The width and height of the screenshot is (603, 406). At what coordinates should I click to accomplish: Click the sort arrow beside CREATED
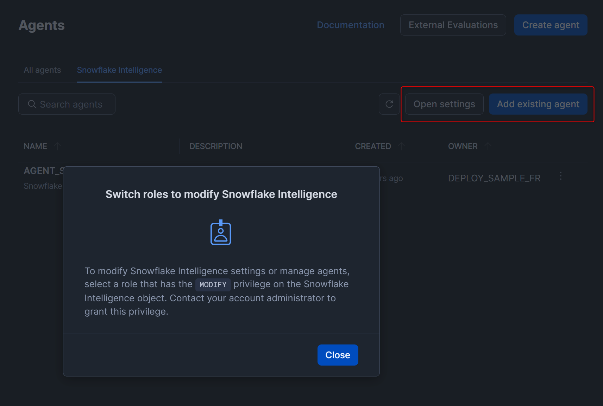pos(401,146)
